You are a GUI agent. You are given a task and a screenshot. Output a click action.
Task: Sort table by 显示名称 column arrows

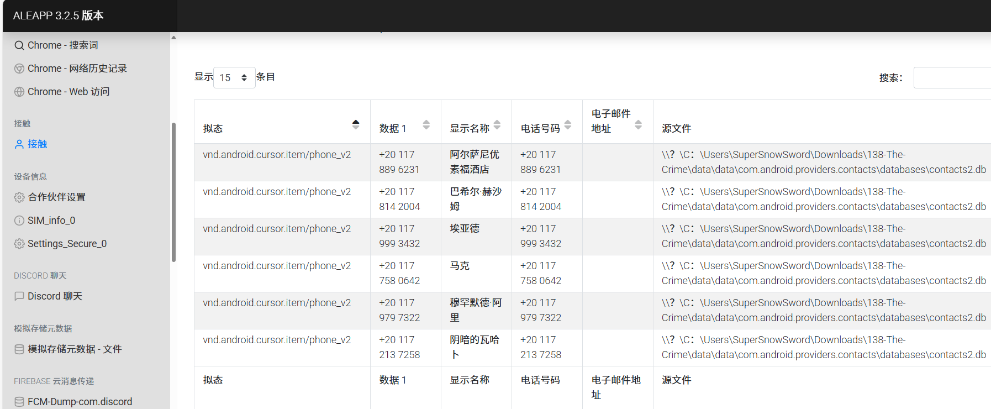click(497, 124)
